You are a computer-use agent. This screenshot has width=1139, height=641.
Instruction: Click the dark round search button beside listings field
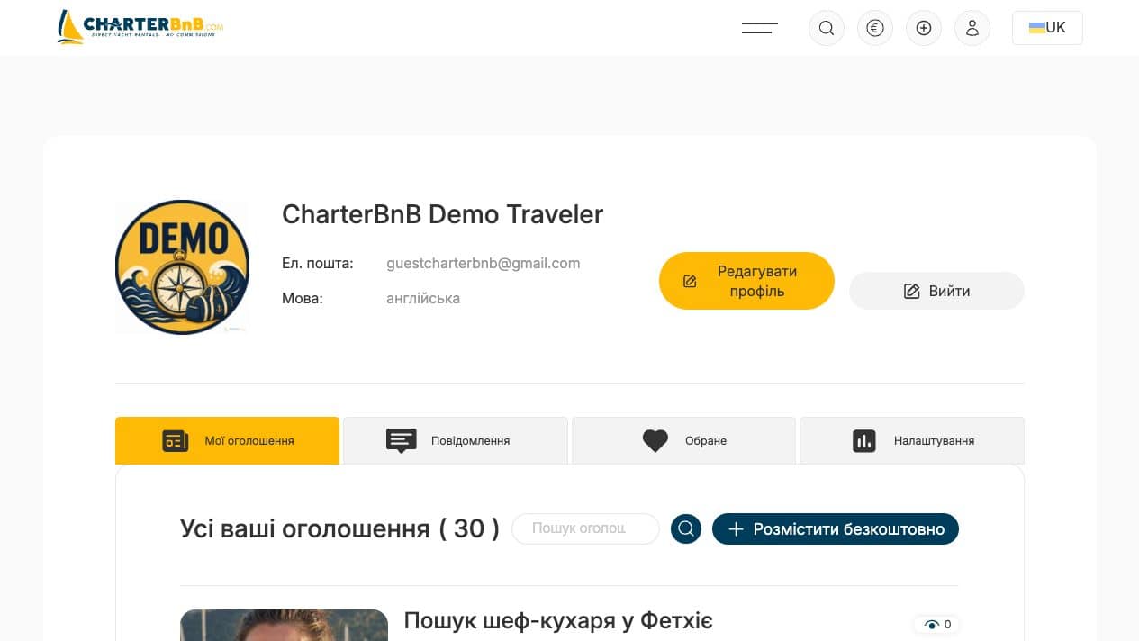(686, 528)
